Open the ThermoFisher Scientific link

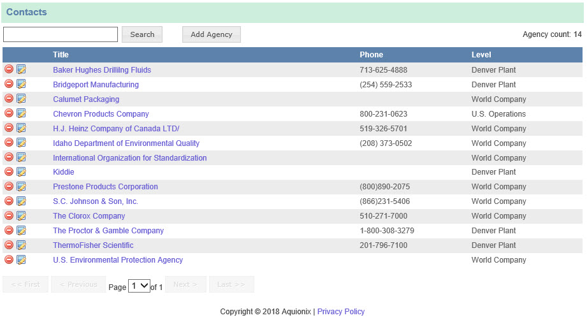tap(93, 245)
